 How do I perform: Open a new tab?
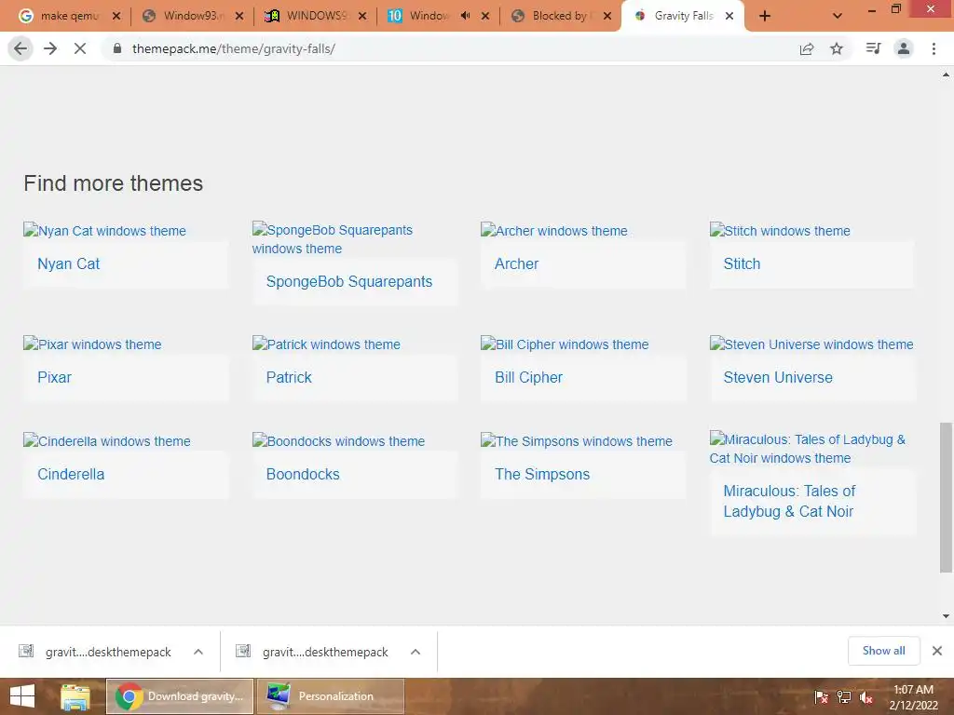tap(765, 17)
